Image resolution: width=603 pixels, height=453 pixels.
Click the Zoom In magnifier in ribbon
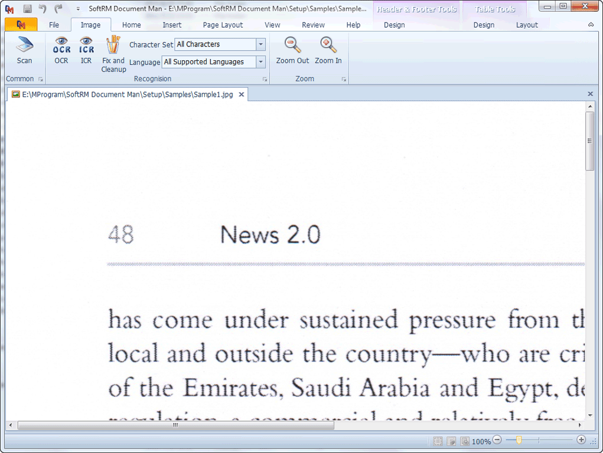click(x=328, y=50)
